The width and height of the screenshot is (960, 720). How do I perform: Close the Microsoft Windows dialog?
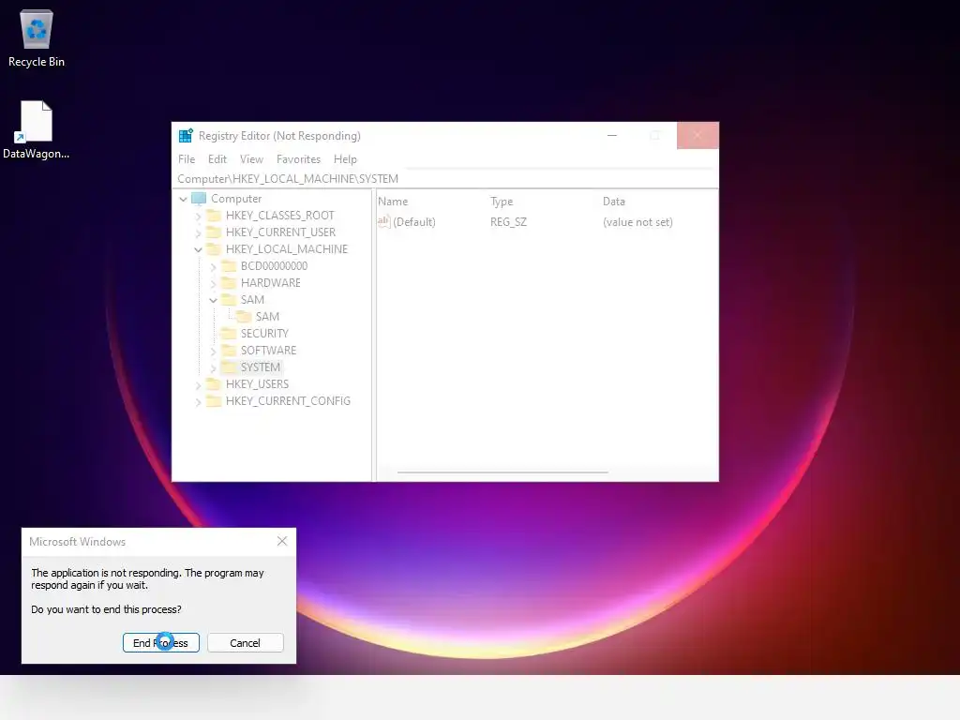point(281,541)
